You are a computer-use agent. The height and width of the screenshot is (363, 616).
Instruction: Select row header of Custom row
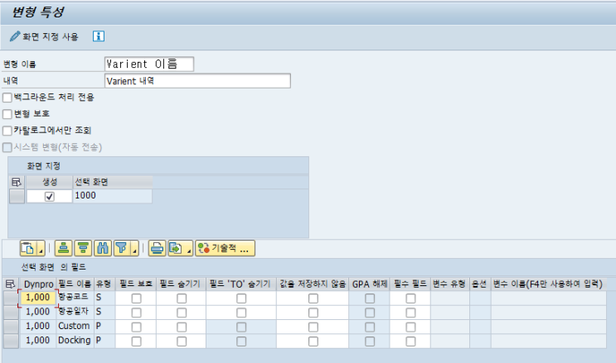[11, 327]
